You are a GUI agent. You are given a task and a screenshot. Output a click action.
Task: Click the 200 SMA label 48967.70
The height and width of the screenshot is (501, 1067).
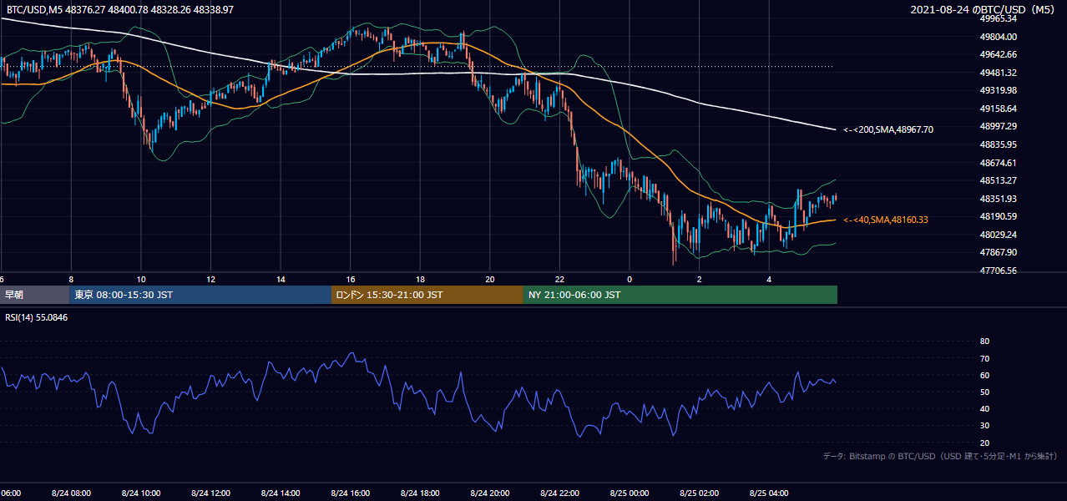[x=887, y=129]
